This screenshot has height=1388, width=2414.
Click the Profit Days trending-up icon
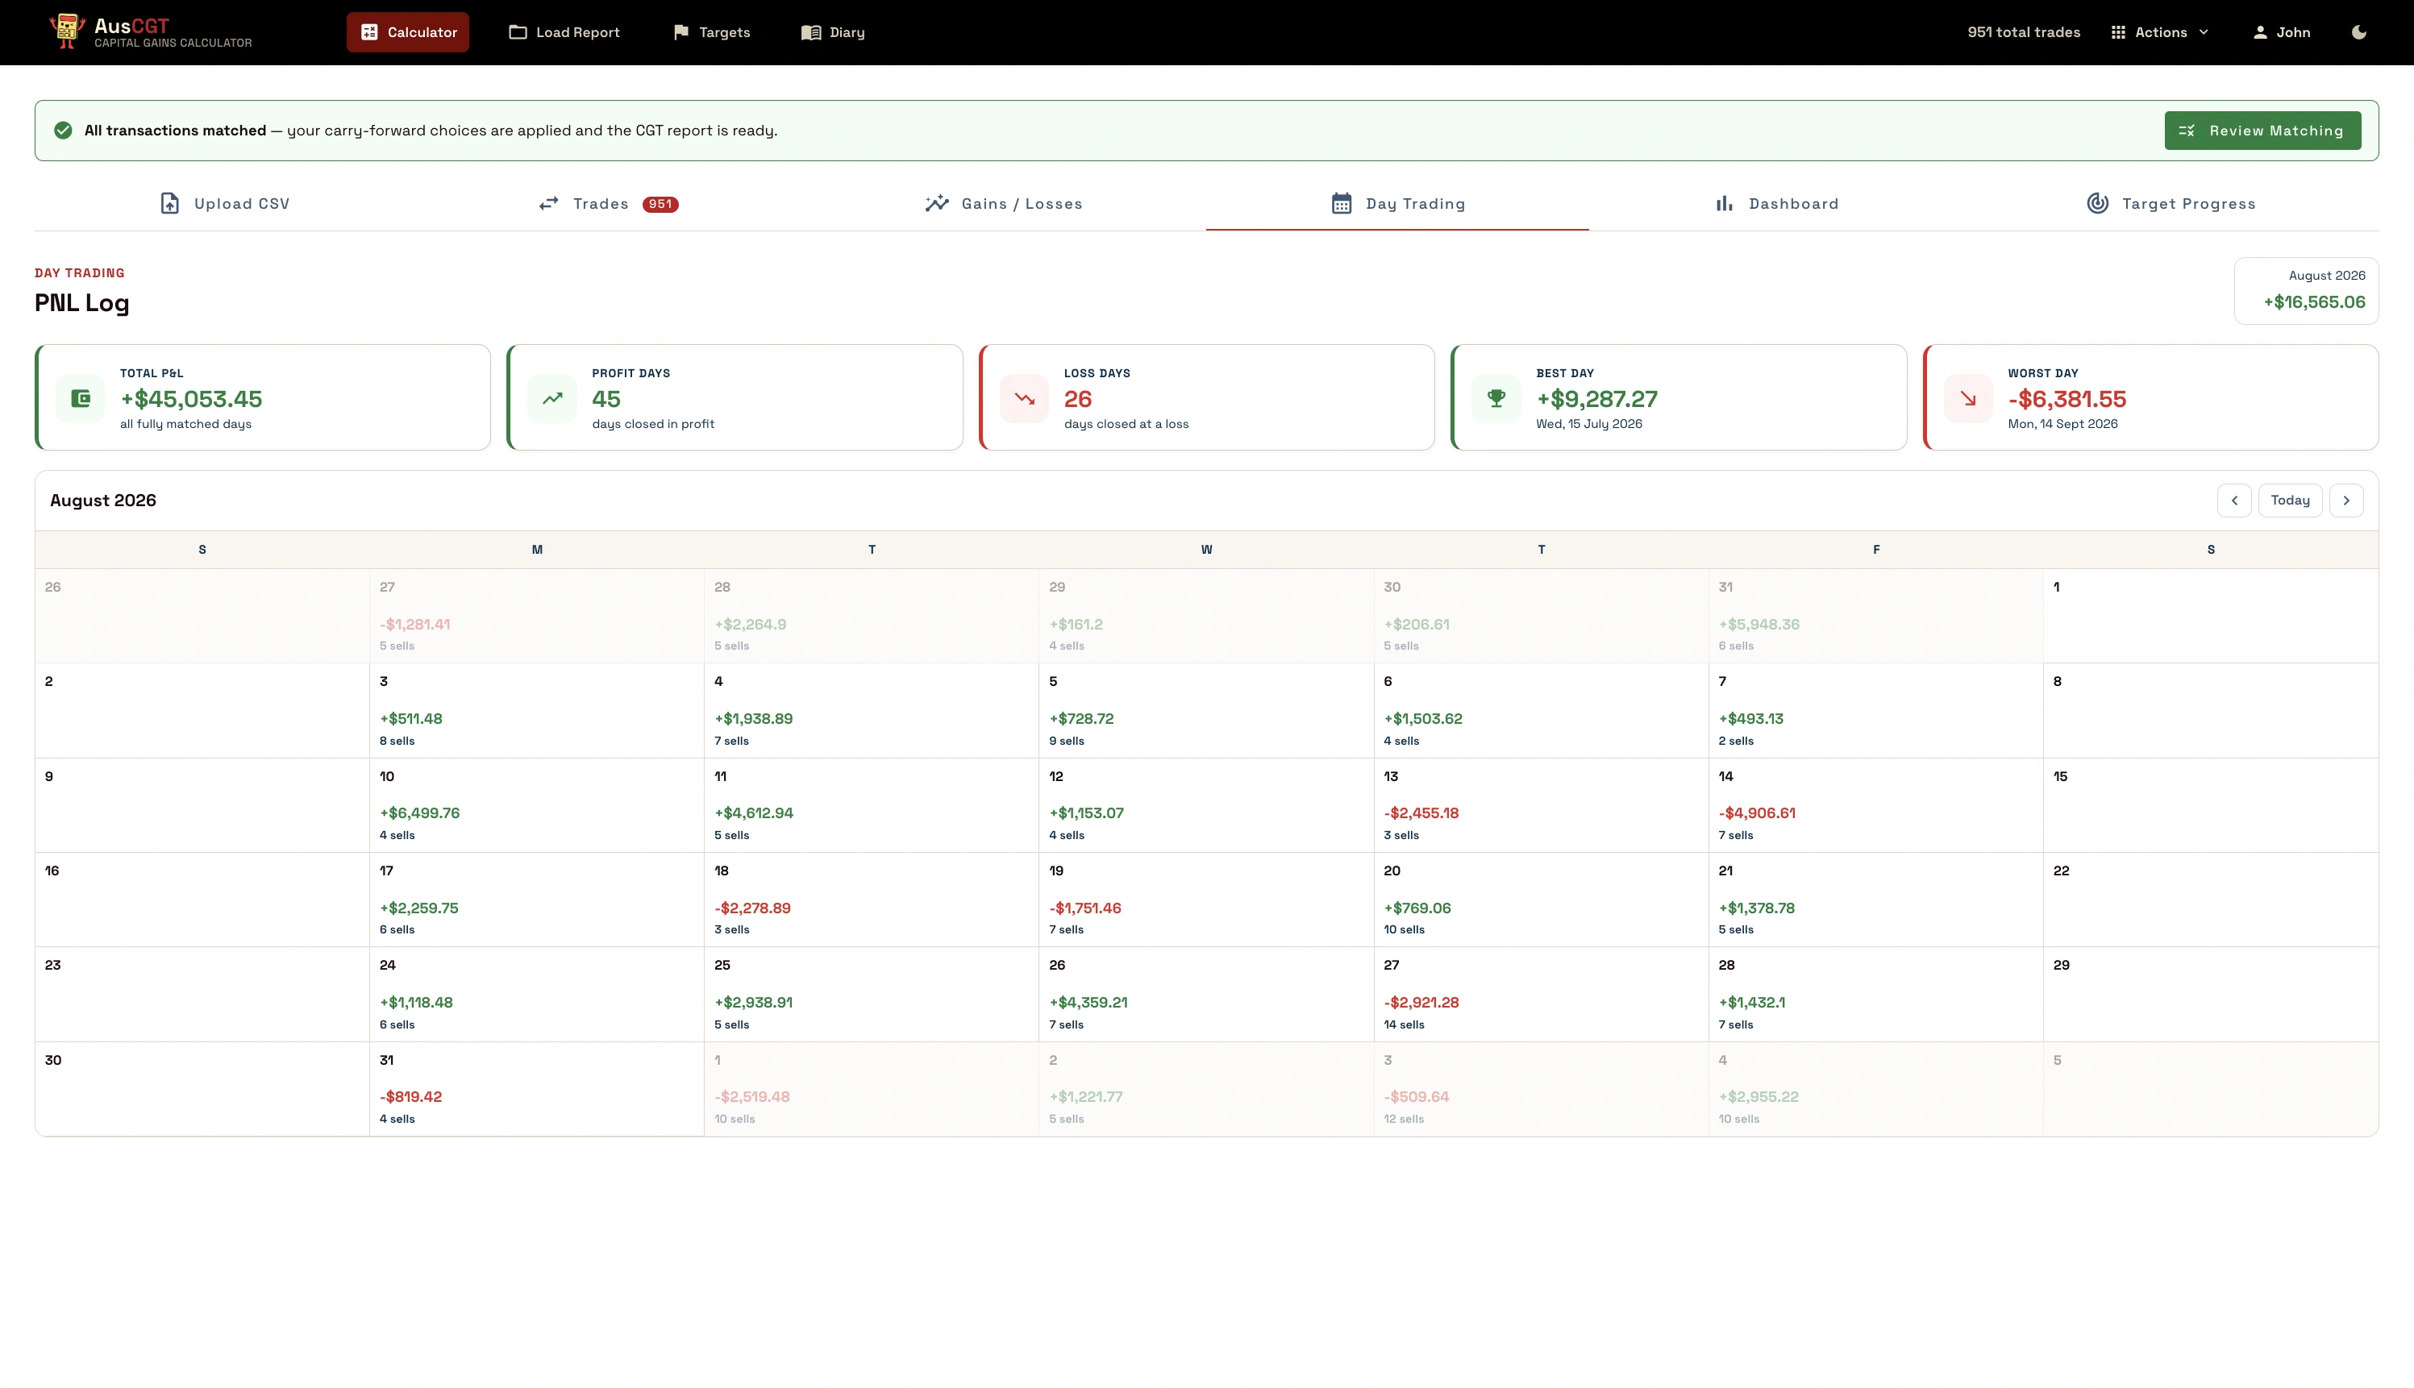553,398
